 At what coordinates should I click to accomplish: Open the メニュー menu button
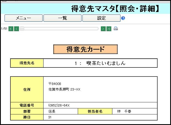point(24,18)
